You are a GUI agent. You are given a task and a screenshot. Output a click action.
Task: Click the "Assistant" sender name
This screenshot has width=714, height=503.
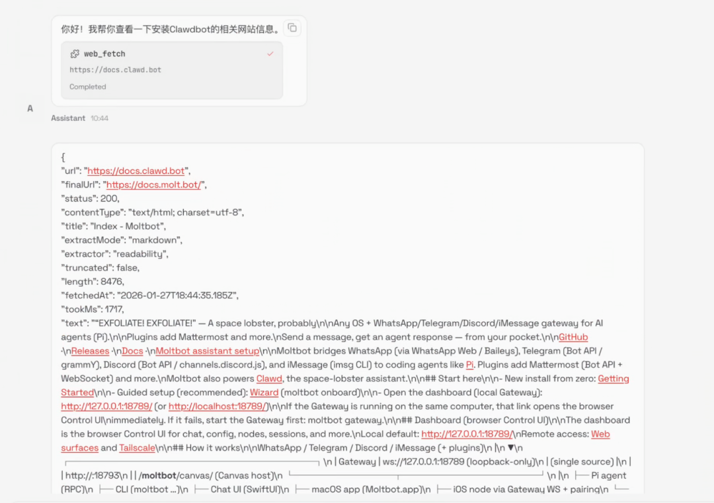click(68, 118)
